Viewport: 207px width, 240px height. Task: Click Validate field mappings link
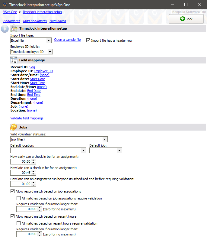click(x=27, y=118)
